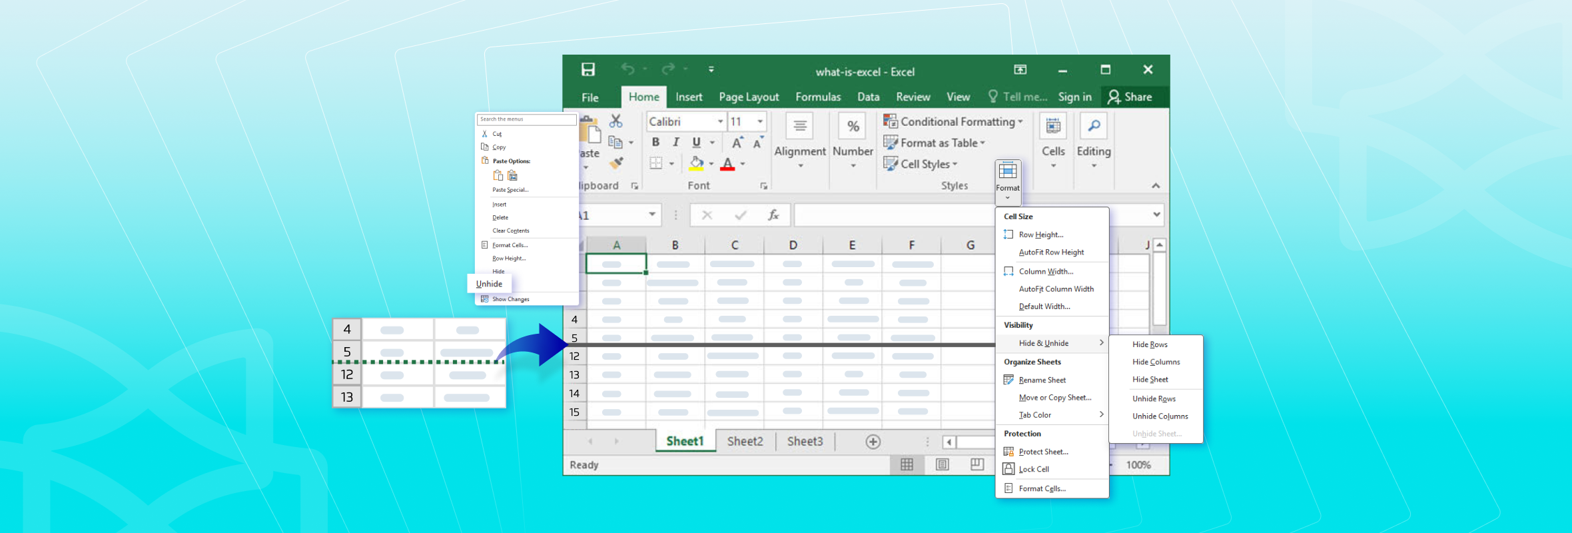Open the yellow Fill Color swatch
The width and height of the screenshot is (1572, 533).
[696, 163]
